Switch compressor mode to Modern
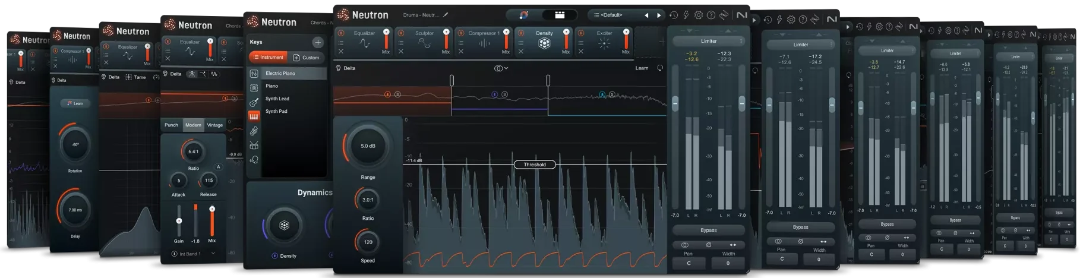Image resolution: width=1083 pixels, height=278 pixels. click(193, 125)
